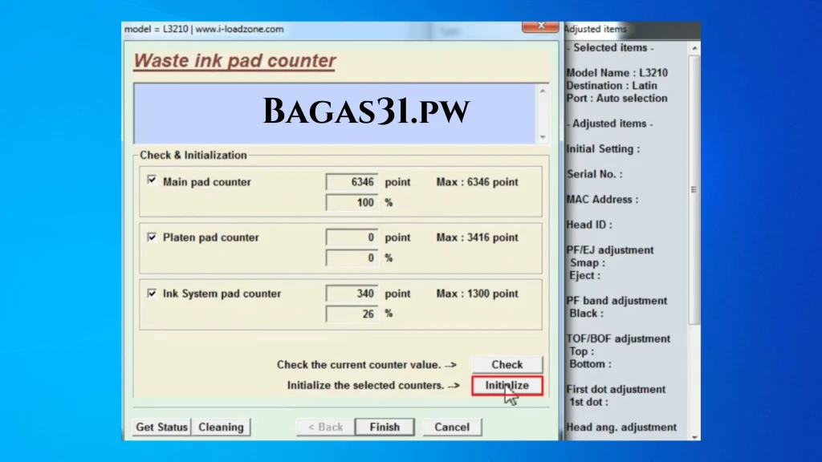
Task: Cancel the waste ink pad dialog
Action: pos(452,427)
